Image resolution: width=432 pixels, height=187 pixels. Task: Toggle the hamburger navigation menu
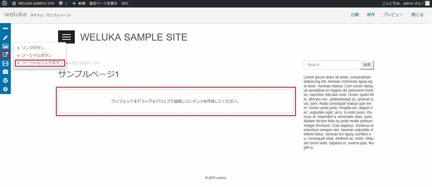[66, 37]
